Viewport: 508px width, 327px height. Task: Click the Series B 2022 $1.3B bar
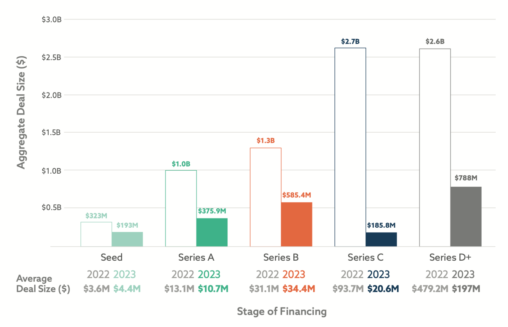click(266, 197)
